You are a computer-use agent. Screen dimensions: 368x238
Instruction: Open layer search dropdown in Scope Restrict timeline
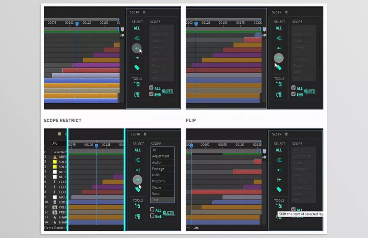coord(55,143)
